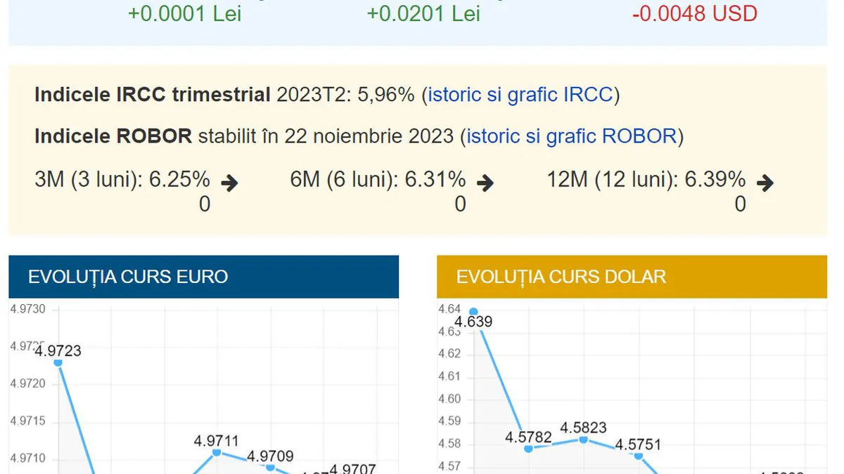Viewport: 844px width, 474px height.
Task: Click the bold Indicele IRCC trimestrial label
Action: [x=152, y=95]
